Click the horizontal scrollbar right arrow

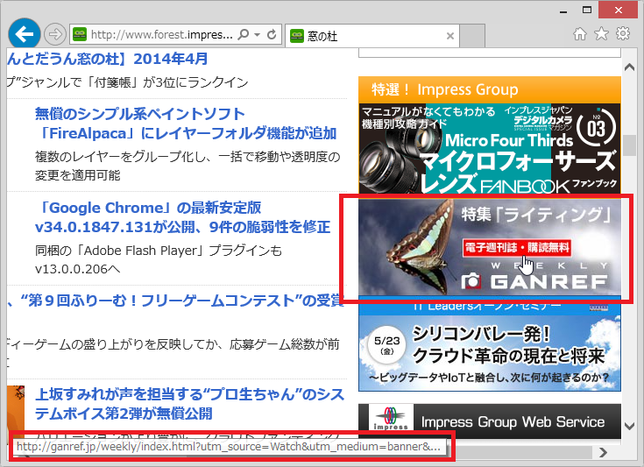(x=603, y=453)
